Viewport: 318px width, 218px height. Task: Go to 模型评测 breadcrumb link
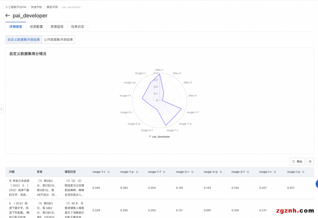(52, 7)
